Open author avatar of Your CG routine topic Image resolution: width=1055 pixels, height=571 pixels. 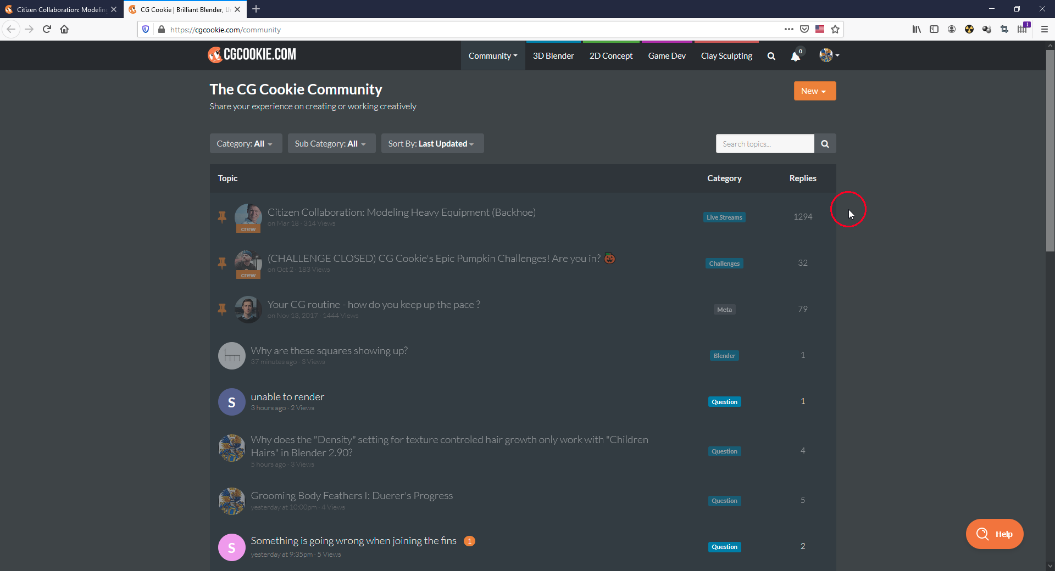[248, 310]
